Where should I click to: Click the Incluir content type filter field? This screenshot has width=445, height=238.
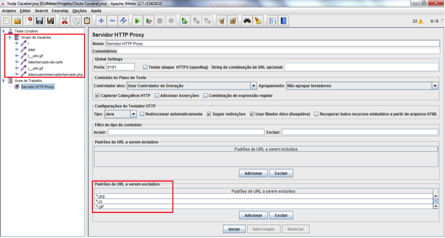(x=186, y=132)
